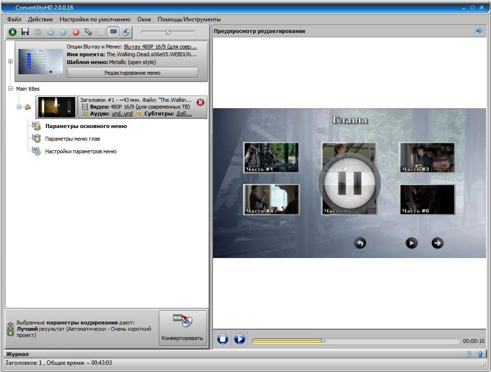Click the project name The.Walking.Dead text
Screen dimensions: 491x372
click(x=151, y=54)
